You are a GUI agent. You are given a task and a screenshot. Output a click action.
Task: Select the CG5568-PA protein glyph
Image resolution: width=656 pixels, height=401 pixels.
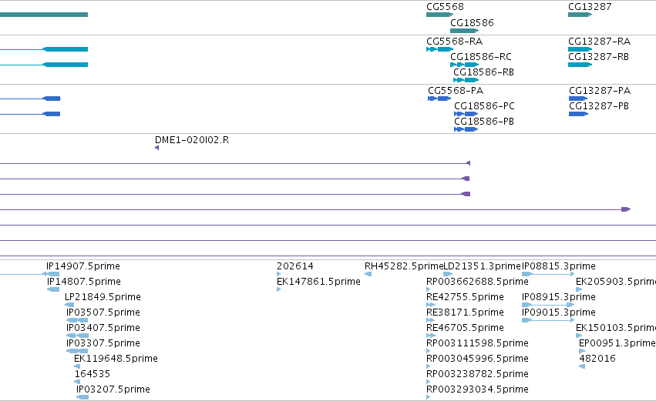[439, 99]
